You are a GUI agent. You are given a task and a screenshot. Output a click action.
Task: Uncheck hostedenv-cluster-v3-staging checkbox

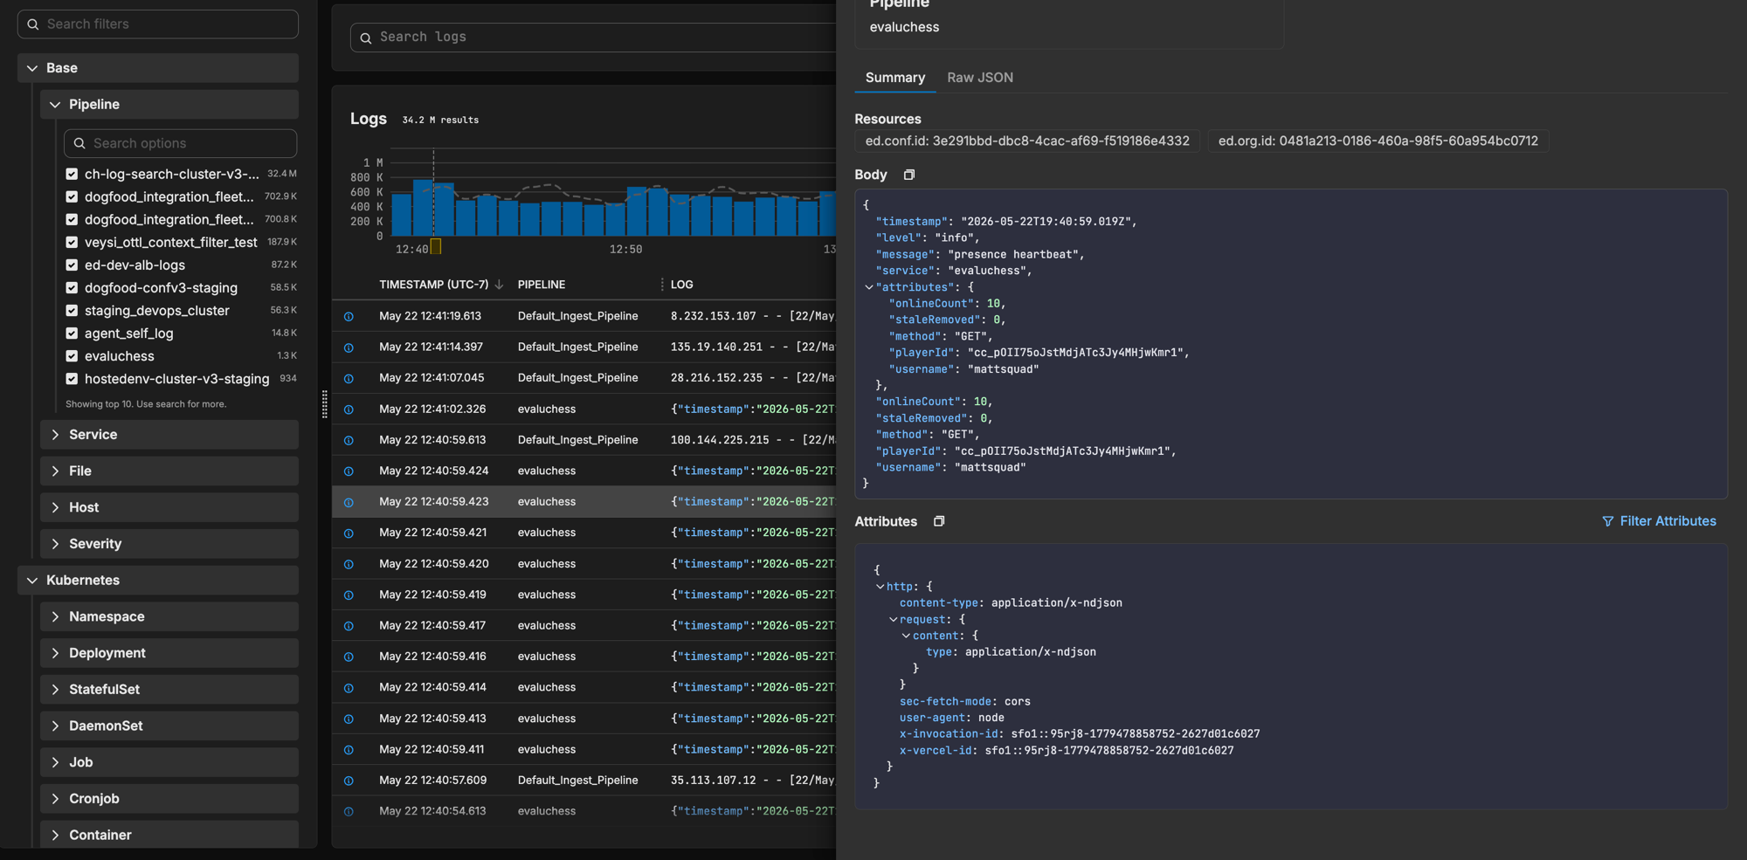tap(72, 378)
